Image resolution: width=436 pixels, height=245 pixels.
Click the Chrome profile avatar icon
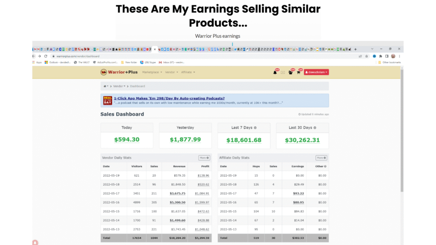click(x=393, y=56)
